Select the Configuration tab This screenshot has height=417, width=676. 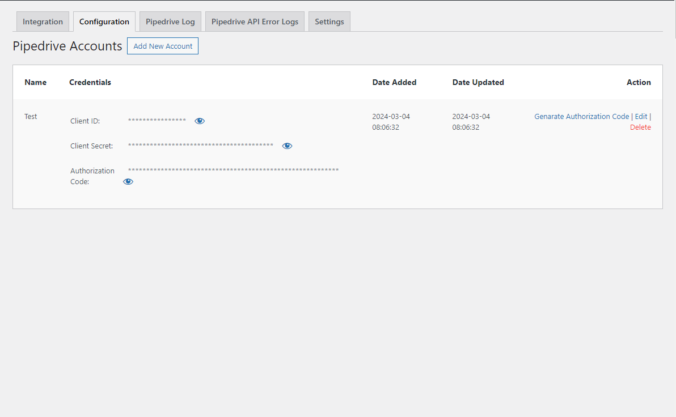tap(104, 22)
